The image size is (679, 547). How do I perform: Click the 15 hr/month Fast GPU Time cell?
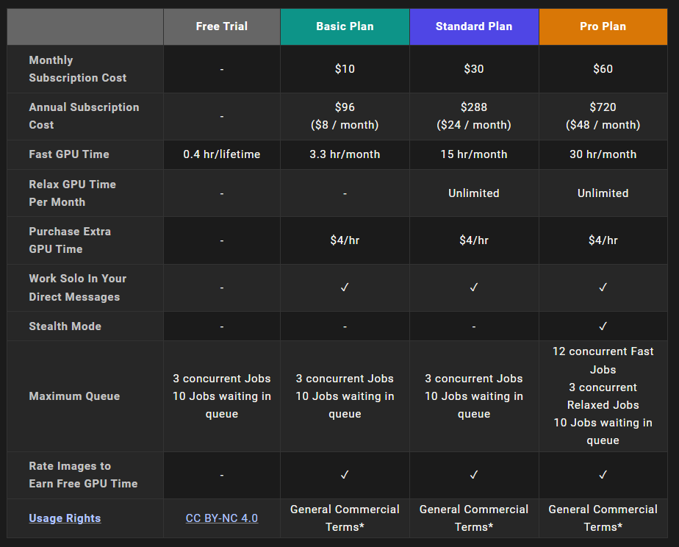(x=474, y=154)
